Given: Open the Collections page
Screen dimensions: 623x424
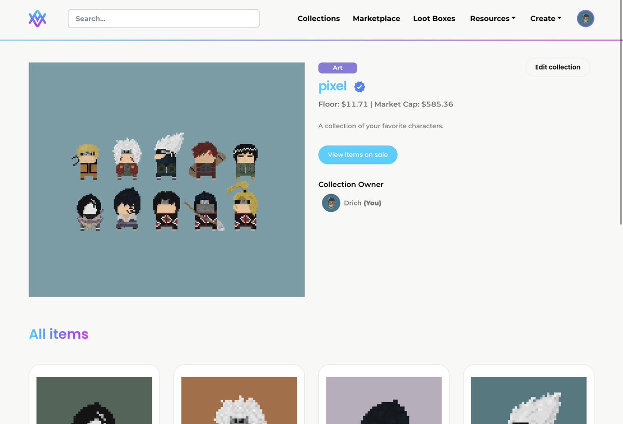Looking at the screenshot, I should click(319, 19).
